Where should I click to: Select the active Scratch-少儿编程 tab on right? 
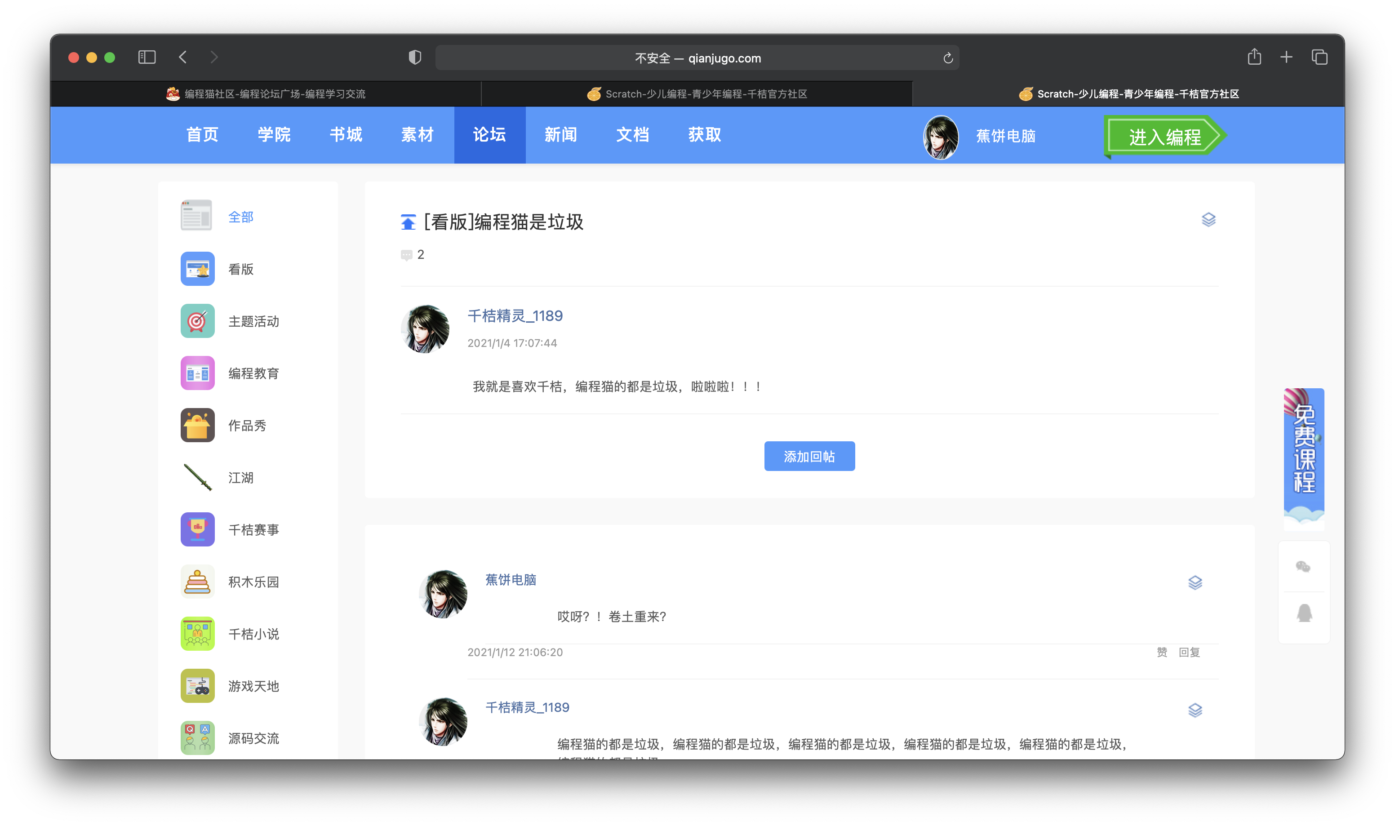click(1128, 93)
